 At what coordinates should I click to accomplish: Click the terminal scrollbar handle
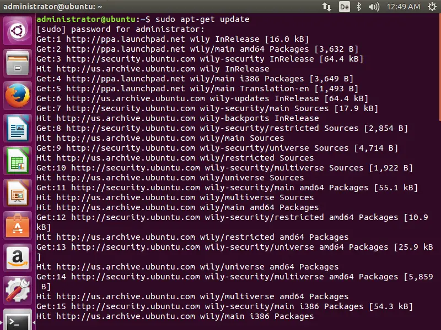coord(440,67)
